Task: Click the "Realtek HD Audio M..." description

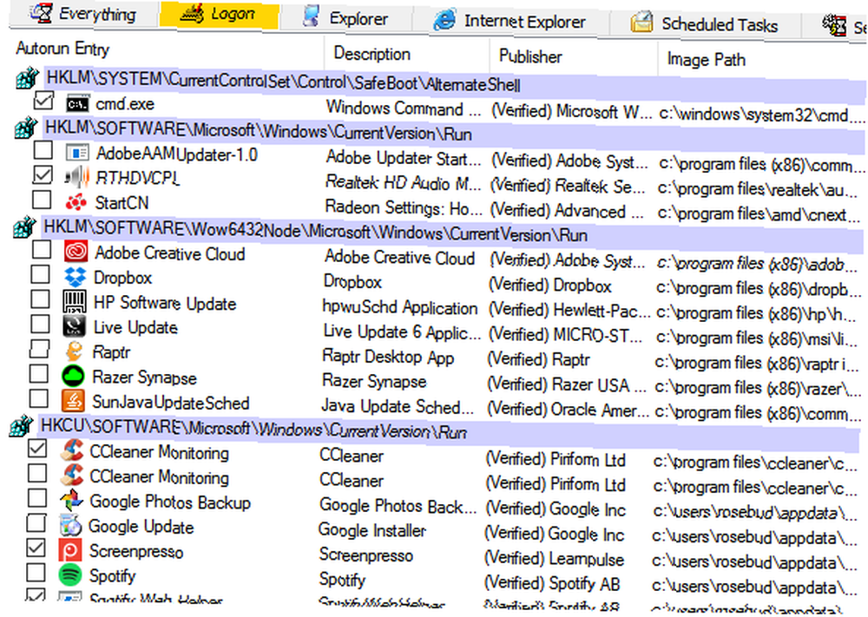Action: pos(403,182)
